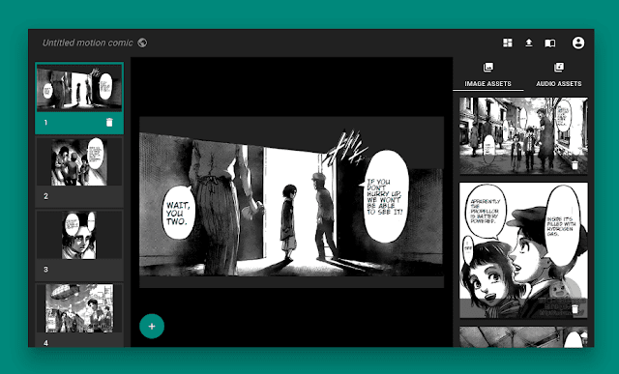Switch to the Image Assets tab
Screen dimensions: 619x374
pyautogui.click(x=487, y=74)
